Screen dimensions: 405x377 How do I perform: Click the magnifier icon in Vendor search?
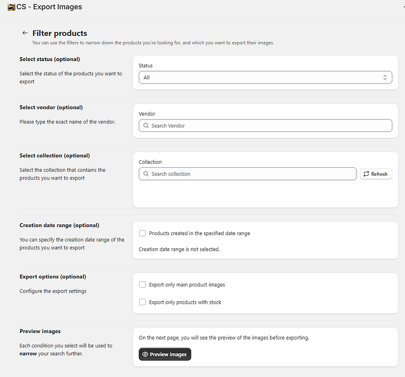click(146, 126)
